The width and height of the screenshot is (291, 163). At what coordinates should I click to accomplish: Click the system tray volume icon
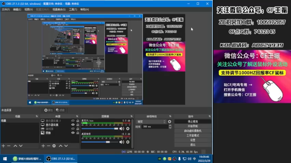tap(189, 159)
